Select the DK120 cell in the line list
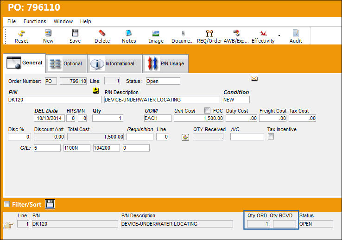The image size is (342, 240). tap(75, 224)
